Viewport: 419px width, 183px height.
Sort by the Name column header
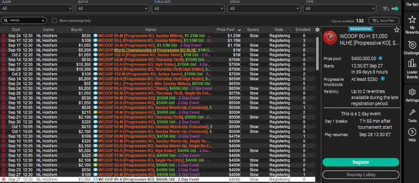(150, 30)
